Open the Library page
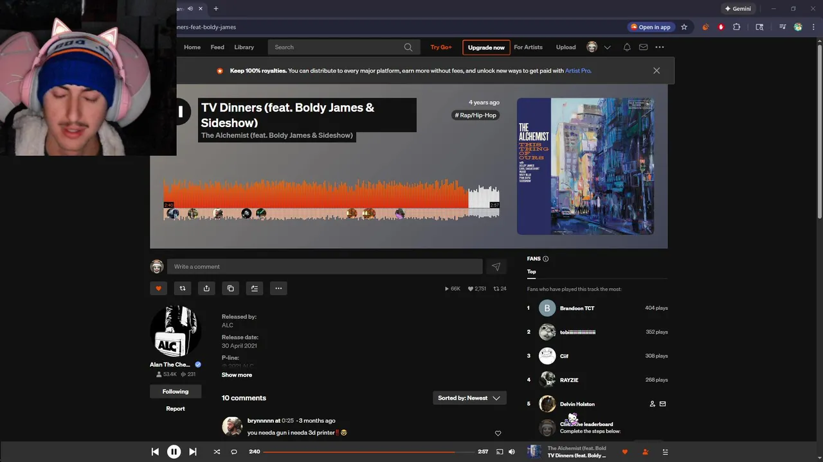Viewport: 823px width, 462px height. coord(244,47)
